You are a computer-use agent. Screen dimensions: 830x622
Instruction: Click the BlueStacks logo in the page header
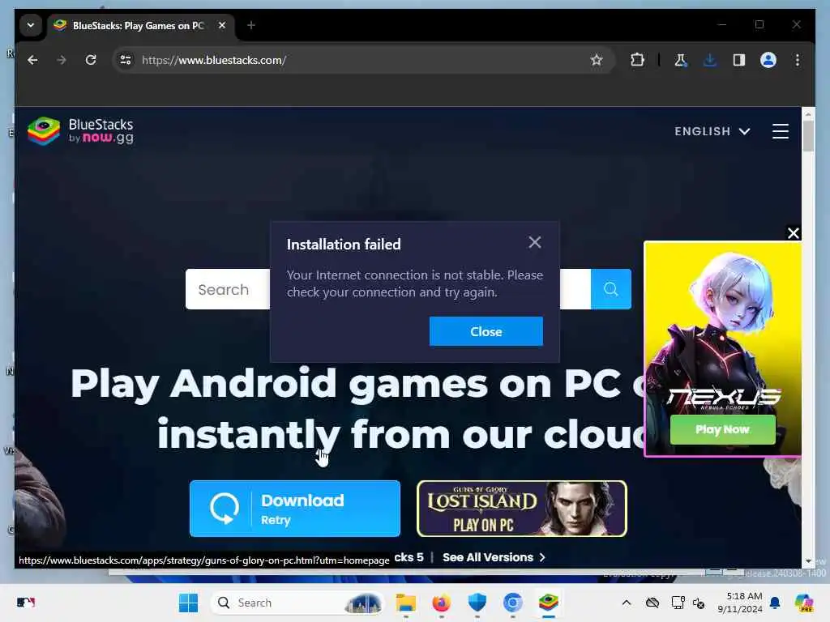tap(80, 130)
